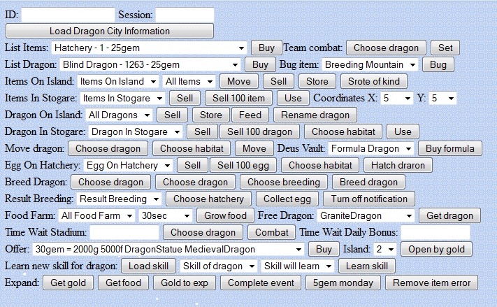The width and height of the screenshot is (497, 307).
Task: Open the Coordinates Y dropdown
Action: pyautogui.click(x=442, y=99)
